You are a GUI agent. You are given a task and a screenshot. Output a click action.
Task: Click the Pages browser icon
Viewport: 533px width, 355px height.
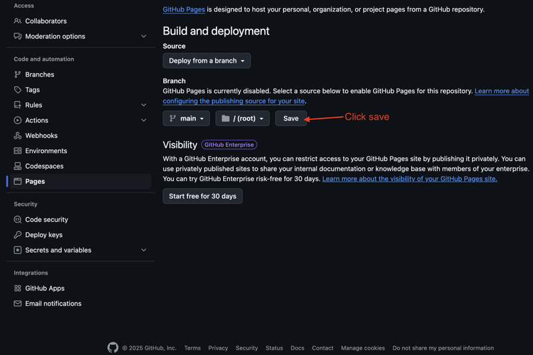click(x=17, y=181)
